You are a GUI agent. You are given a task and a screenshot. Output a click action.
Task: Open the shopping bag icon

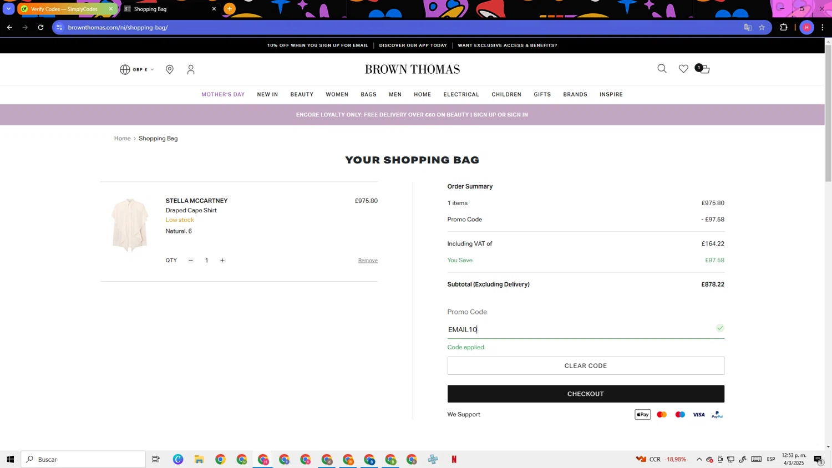point(703,69)
